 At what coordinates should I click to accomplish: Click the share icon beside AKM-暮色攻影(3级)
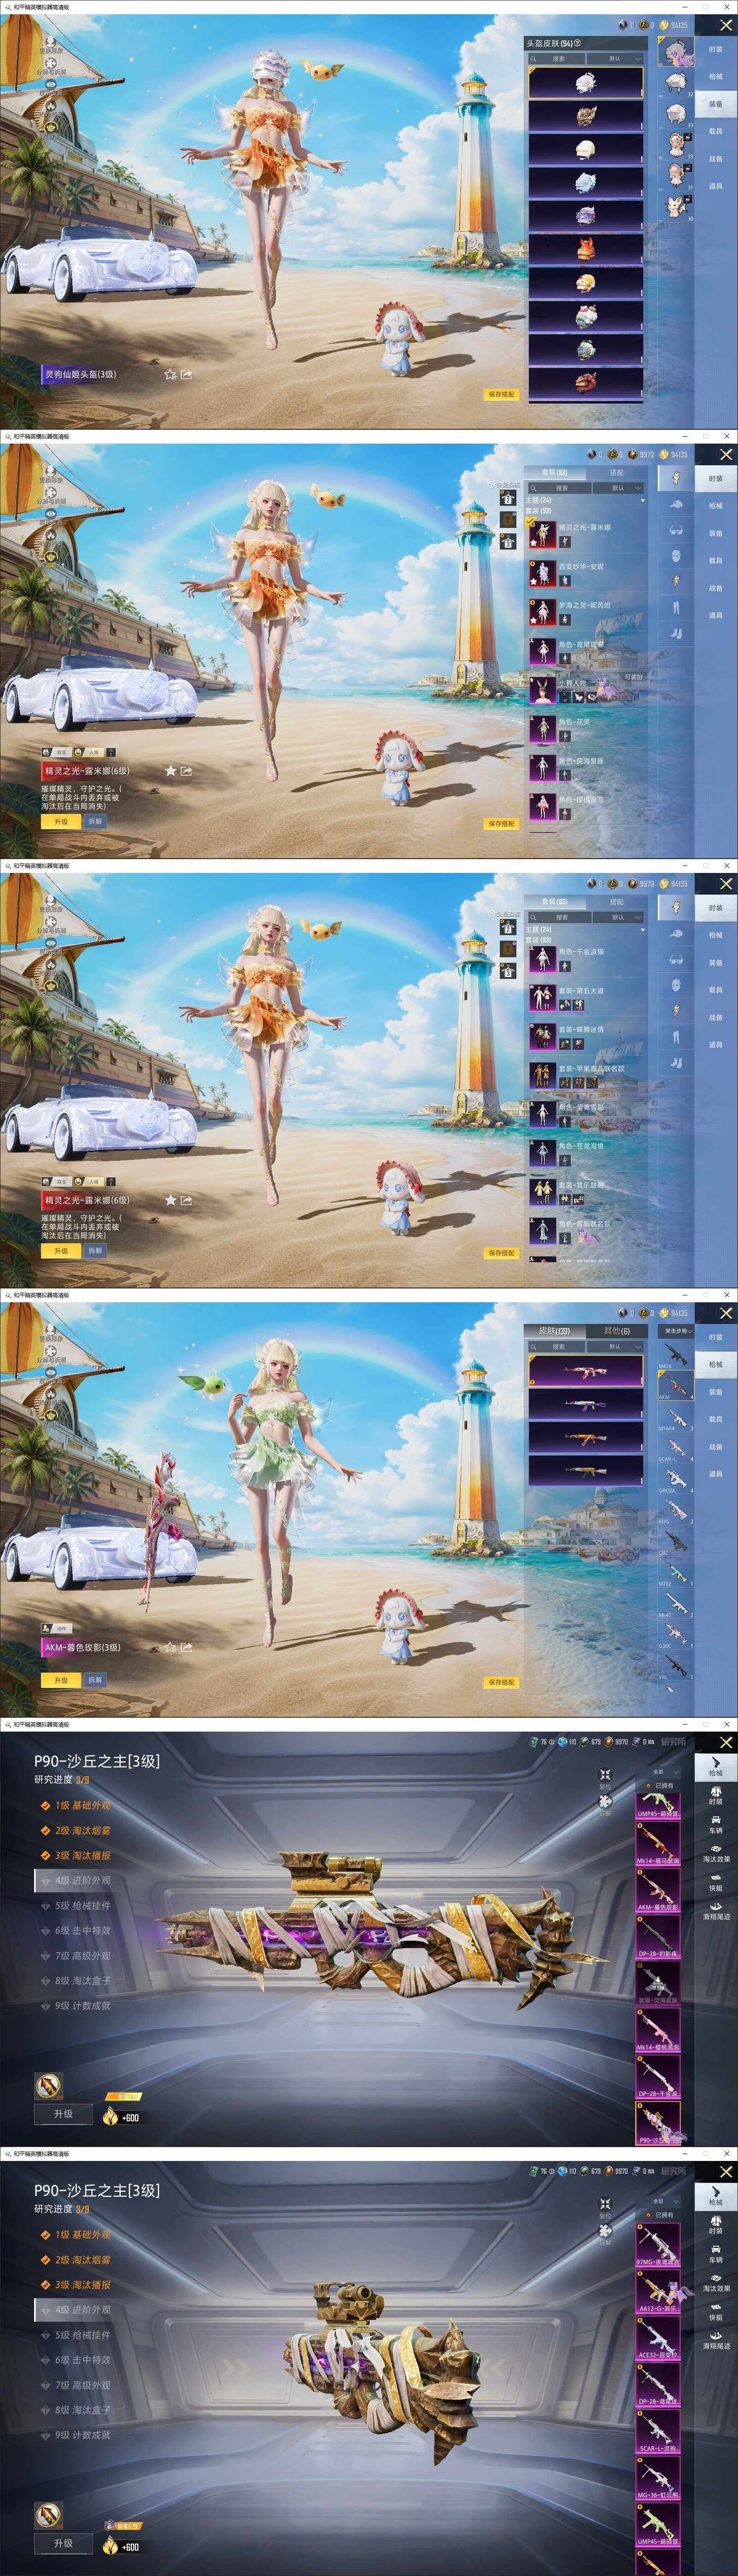186,1646
